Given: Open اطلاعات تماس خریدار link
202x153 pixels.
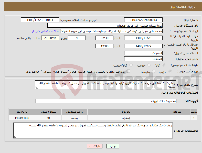Looking at the screenshot, I should coord(46,31).
